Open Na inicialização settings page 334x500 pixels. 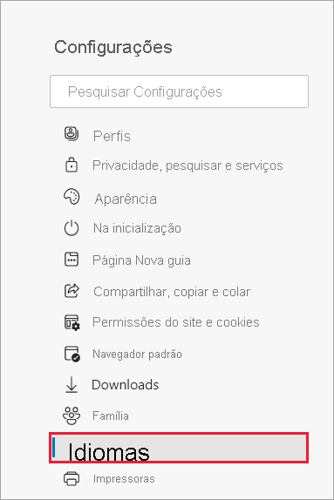pyautogui.click(x=137, y=228)
